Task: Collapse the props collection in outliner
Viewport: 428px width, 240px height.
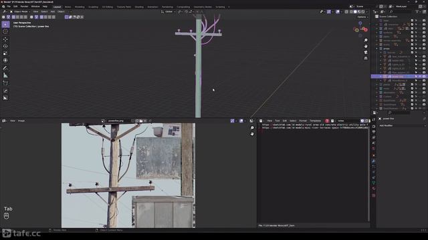Action: [377, 49]
